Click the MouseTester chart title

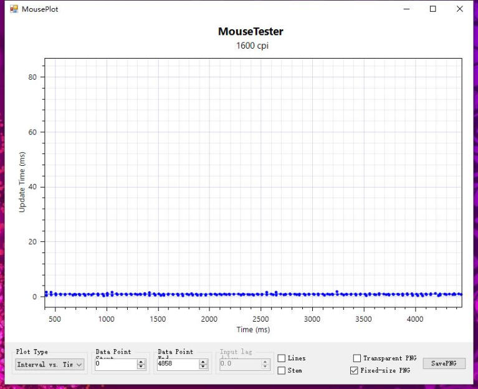pos(251,31)
